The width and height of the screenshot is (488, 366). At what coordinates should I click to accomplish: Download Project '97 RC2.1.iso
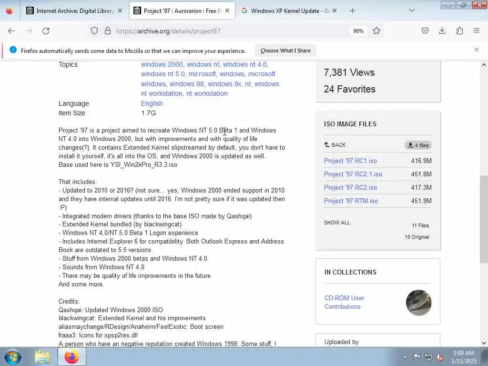pyautogui.click(x=353, y=174)
